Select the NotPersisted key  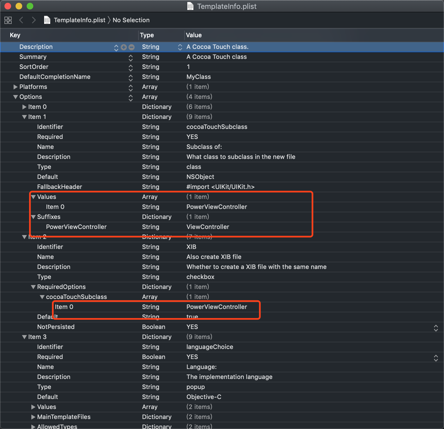[x=56, y=327]
